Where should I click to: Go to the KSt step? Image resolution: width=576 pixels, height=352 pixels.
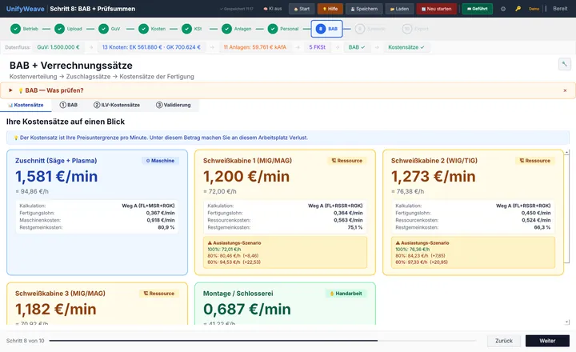point(192,29)
